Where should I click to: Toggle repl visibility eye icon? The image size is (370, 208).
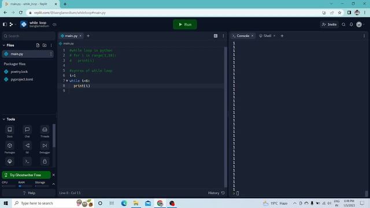(54, 24)
